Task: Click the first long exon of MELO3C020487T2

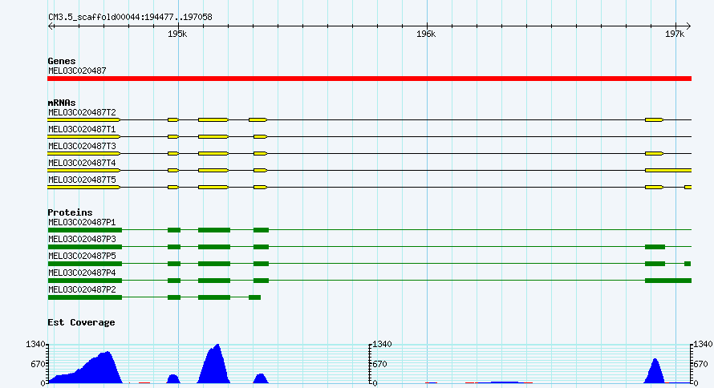Action: (x=83, y=120)
